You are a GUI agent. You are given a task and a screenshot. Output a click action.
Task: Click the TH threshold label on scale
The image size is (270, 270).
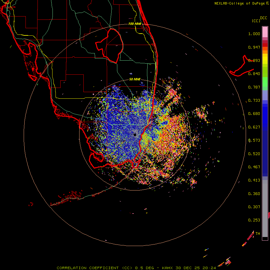(258, 234)
